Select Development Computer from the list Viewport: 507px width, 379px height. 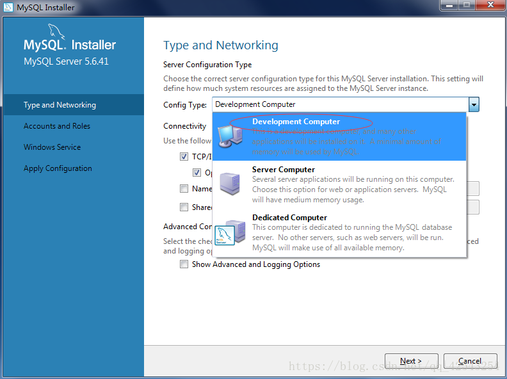pyautogui.click(x=339, y=136)
